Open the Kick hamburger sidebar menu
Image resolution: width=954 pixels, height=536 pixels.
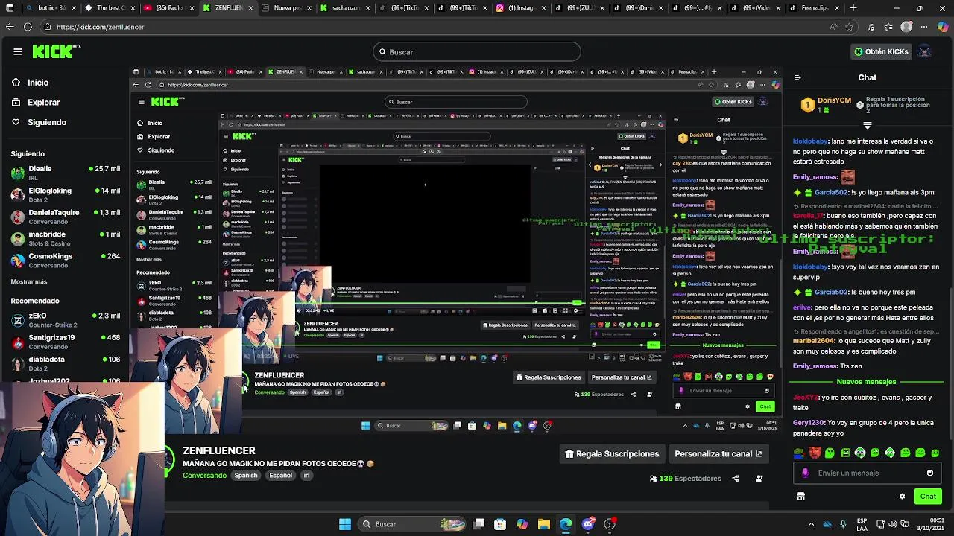(18, 51)
